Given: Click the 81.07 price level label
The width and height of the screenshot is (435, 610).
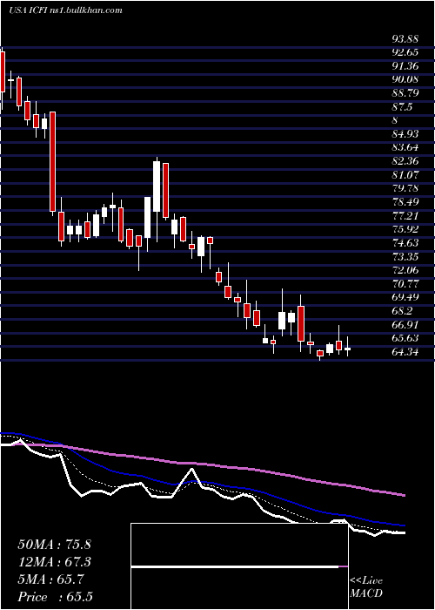Looking at the screenshot, I should click(x=405, y=174).
